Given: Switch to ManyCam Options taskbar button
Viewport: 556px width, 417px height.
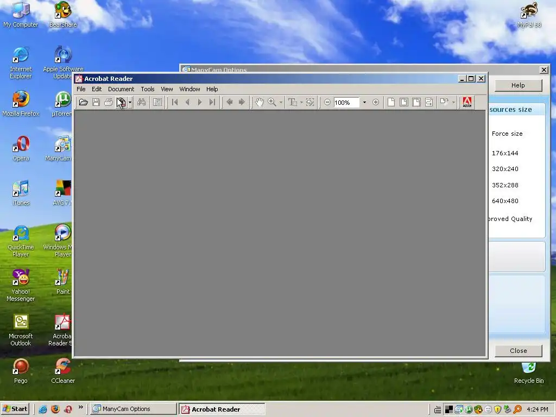Looking at the screenshot, I should pos(133,409).
